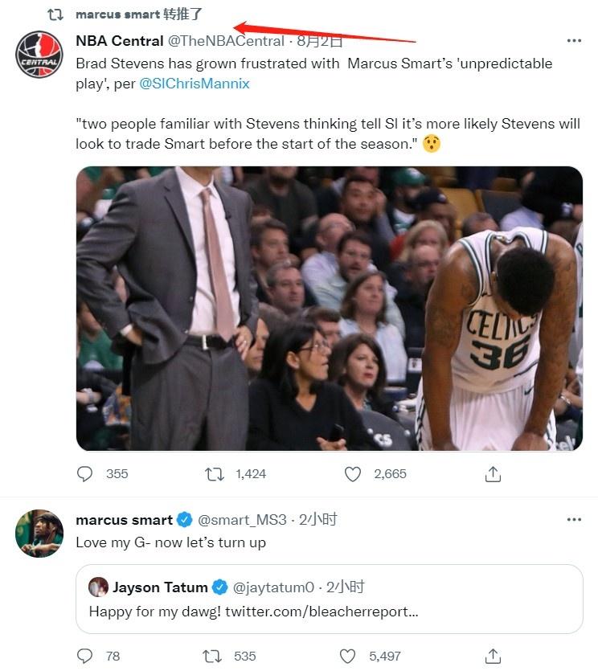Retweet the NBA Central tweet
The height and width of the screenshot is (671, 598).
(215, 474)
